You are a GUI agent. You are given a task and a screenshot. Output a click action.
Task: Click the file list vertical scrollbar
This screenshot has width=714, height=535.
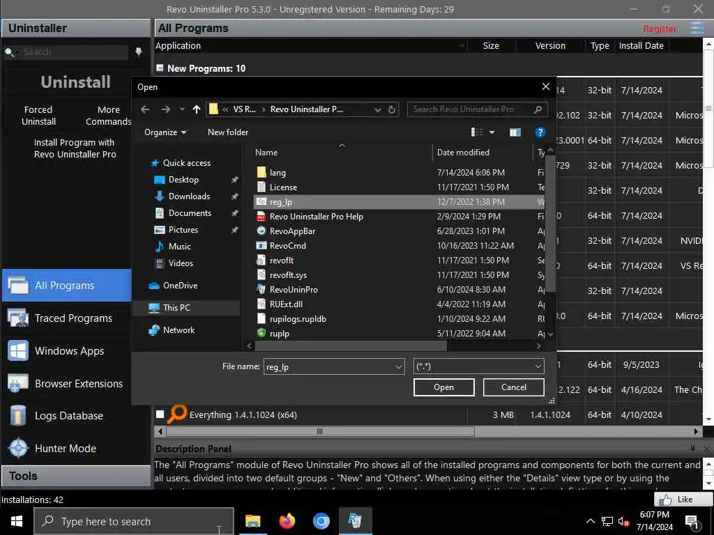(549, 223)
